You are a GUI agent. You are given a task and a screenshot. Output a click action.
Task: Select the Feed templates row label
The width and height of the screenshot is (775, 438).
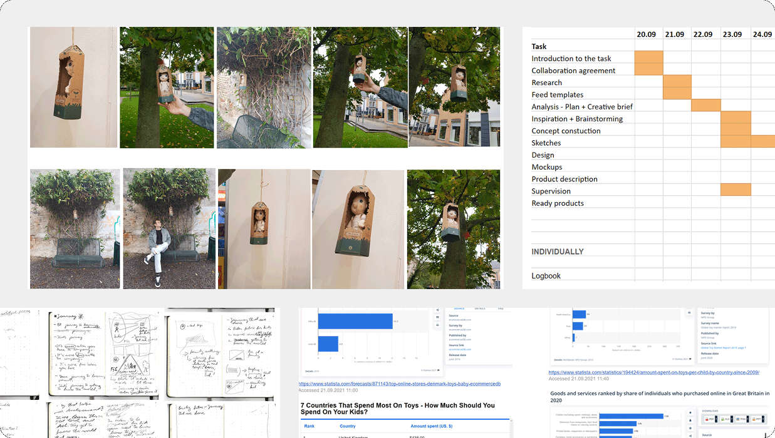[x=557, y=94]
